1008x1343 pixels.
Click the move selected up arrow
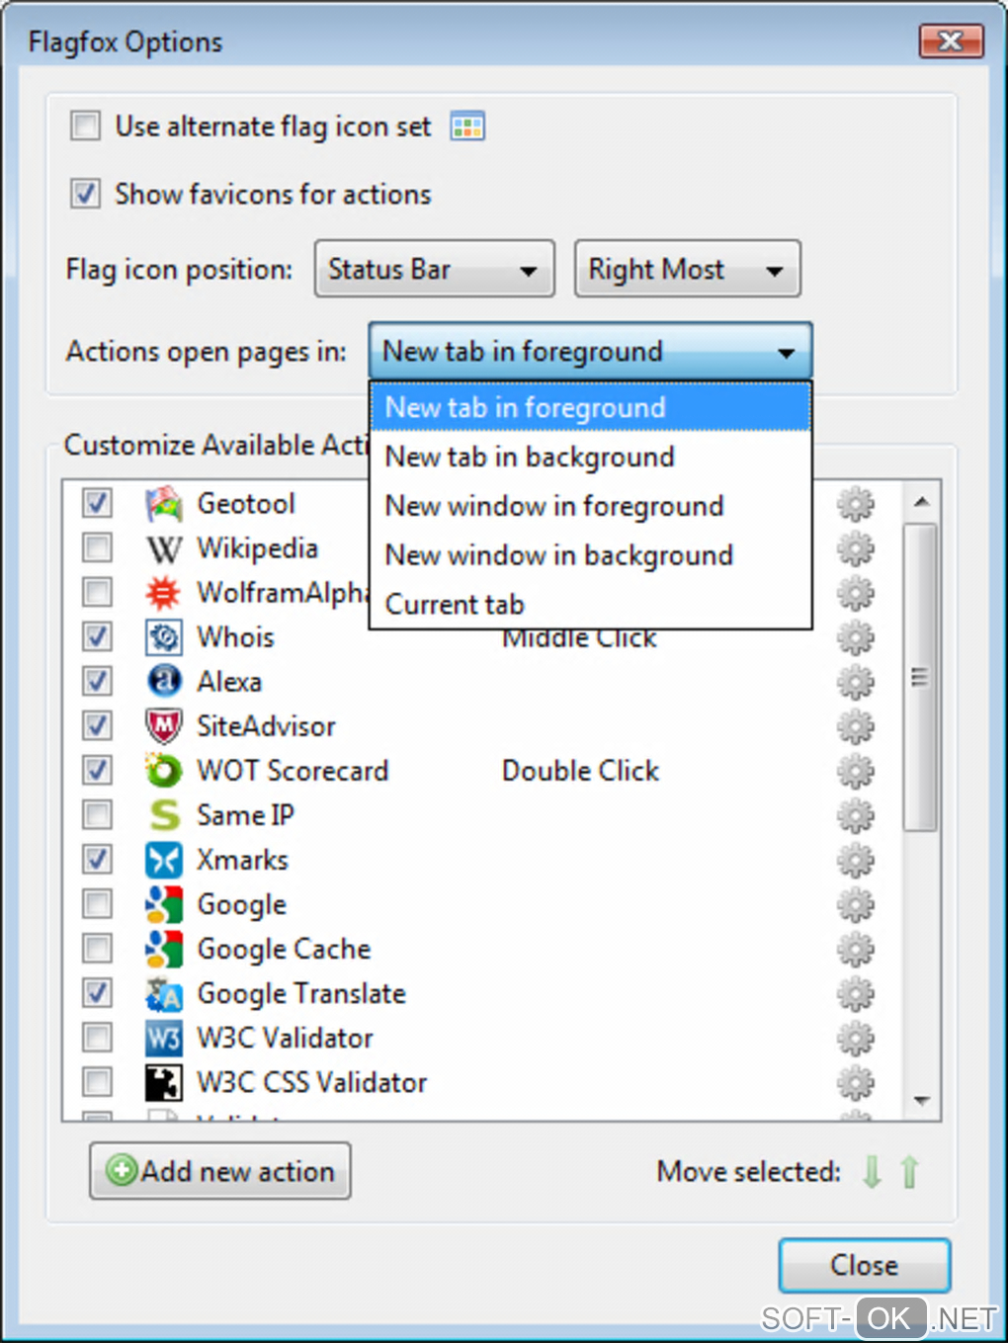(909, 1172)
